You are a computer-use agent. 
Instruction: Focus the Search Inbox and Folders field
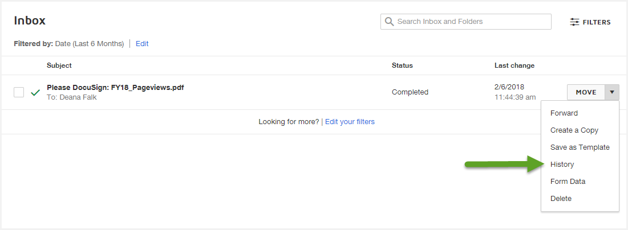(471, 22)
